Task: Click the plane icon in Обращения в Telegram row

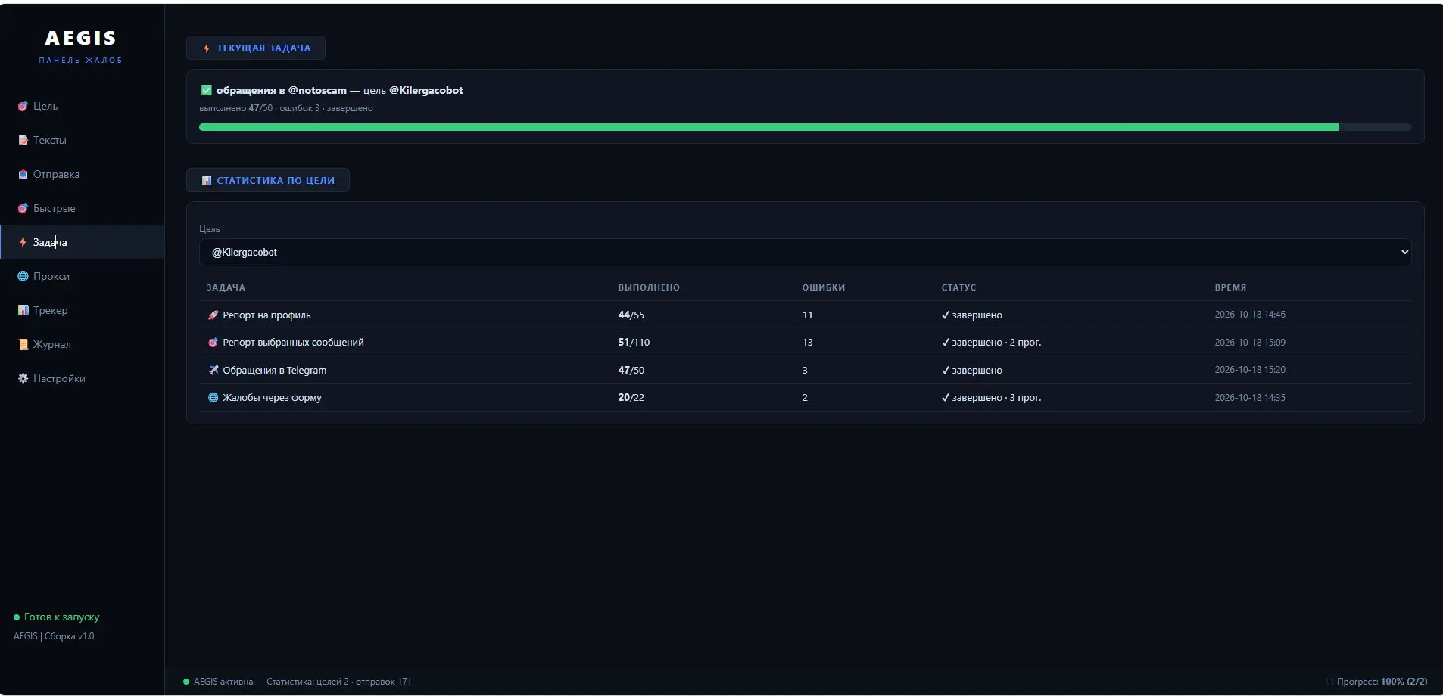Action: (213, 371)
